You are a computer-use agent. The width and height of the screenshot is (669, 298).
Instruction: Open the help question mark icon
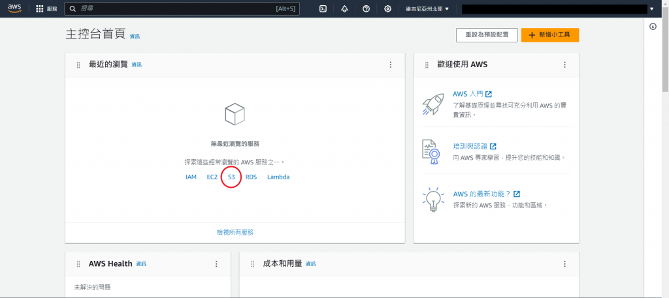366,8
